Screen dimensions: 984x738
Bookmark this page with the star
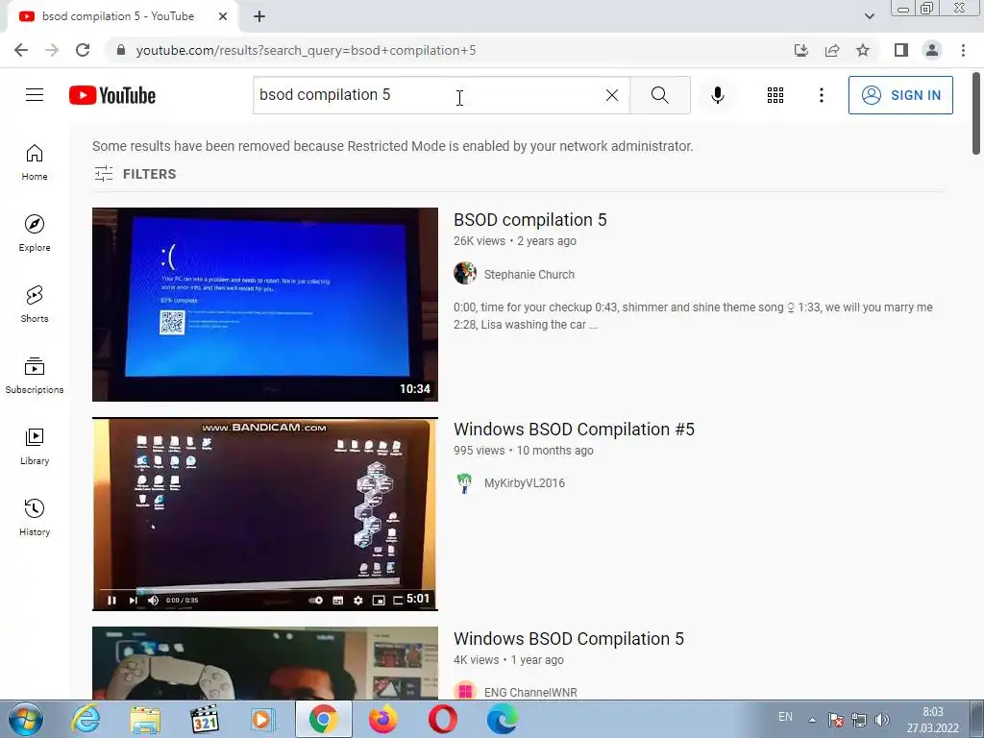coord(863,50)
